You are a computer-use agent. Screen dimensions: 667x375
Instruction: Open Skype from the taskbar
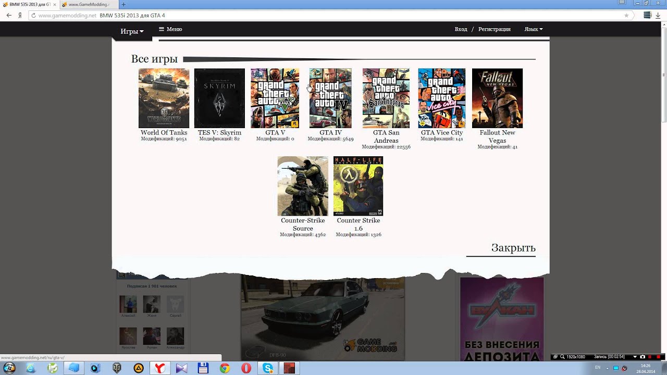(268, 368)
